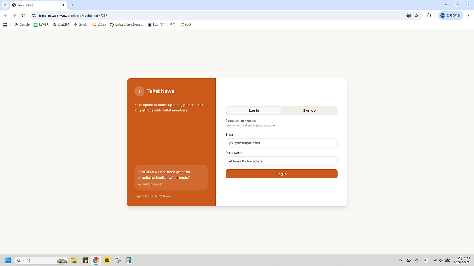Image resolution: width=474 pixels, height=266 pixels.
Task: Click the Password field label
Action: (x=233, y=153)
